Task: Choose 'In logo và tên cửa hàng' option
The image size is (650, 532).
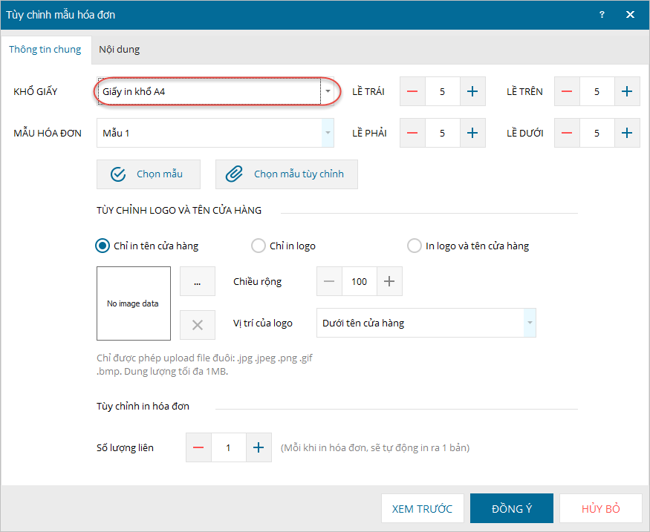Action: click(x=415, y=246)
